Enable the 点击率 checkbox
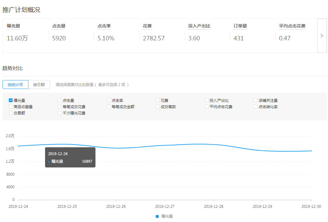The image size is (328, 222). click(109, 100)
